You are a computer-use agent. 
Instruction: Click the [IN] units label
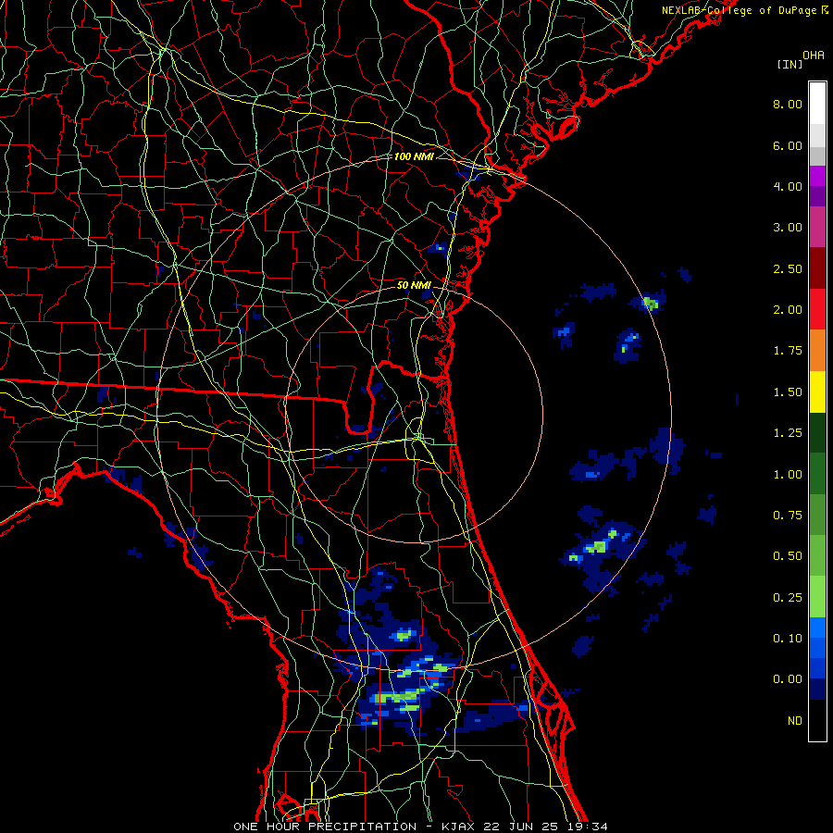tap(789, 64)
